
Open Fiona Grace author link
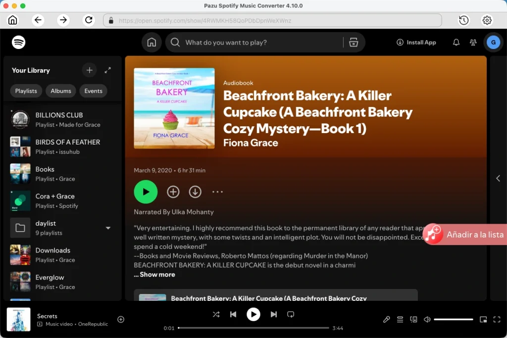[x=251, y=143]
